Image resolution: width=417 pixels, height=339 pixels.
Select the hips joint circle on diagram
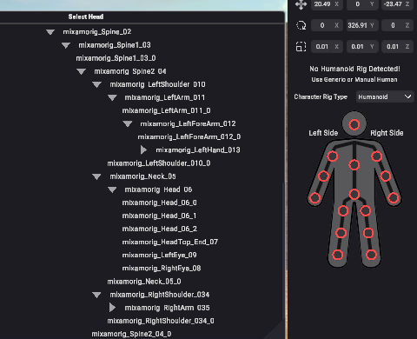pos(354,194)
